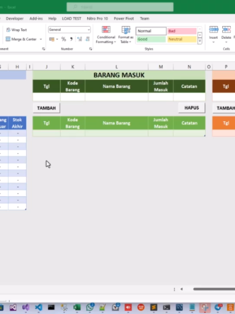Open the LOAD TEST ribbon tab
Viewport: 235px width, 314px height.
pyautogui.click(x=71, y=18)
